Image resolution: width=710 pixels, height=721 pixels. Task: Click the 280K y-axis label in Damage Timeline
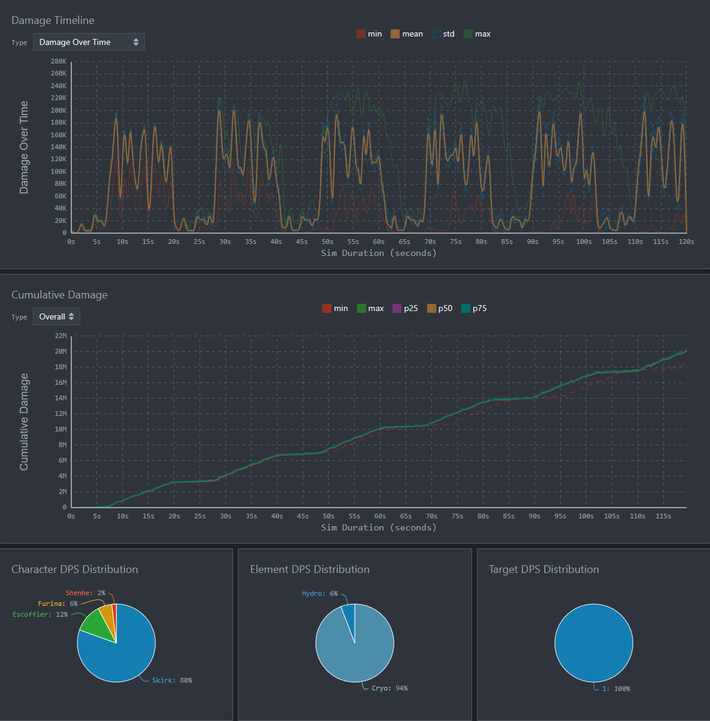click(x=59, y=61)
